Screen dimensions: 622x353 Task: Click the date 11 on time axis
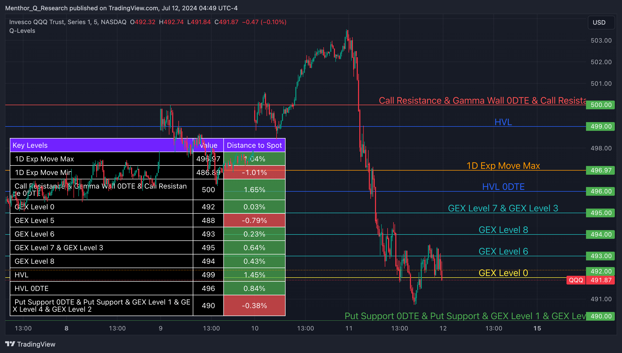pos(349,328)
